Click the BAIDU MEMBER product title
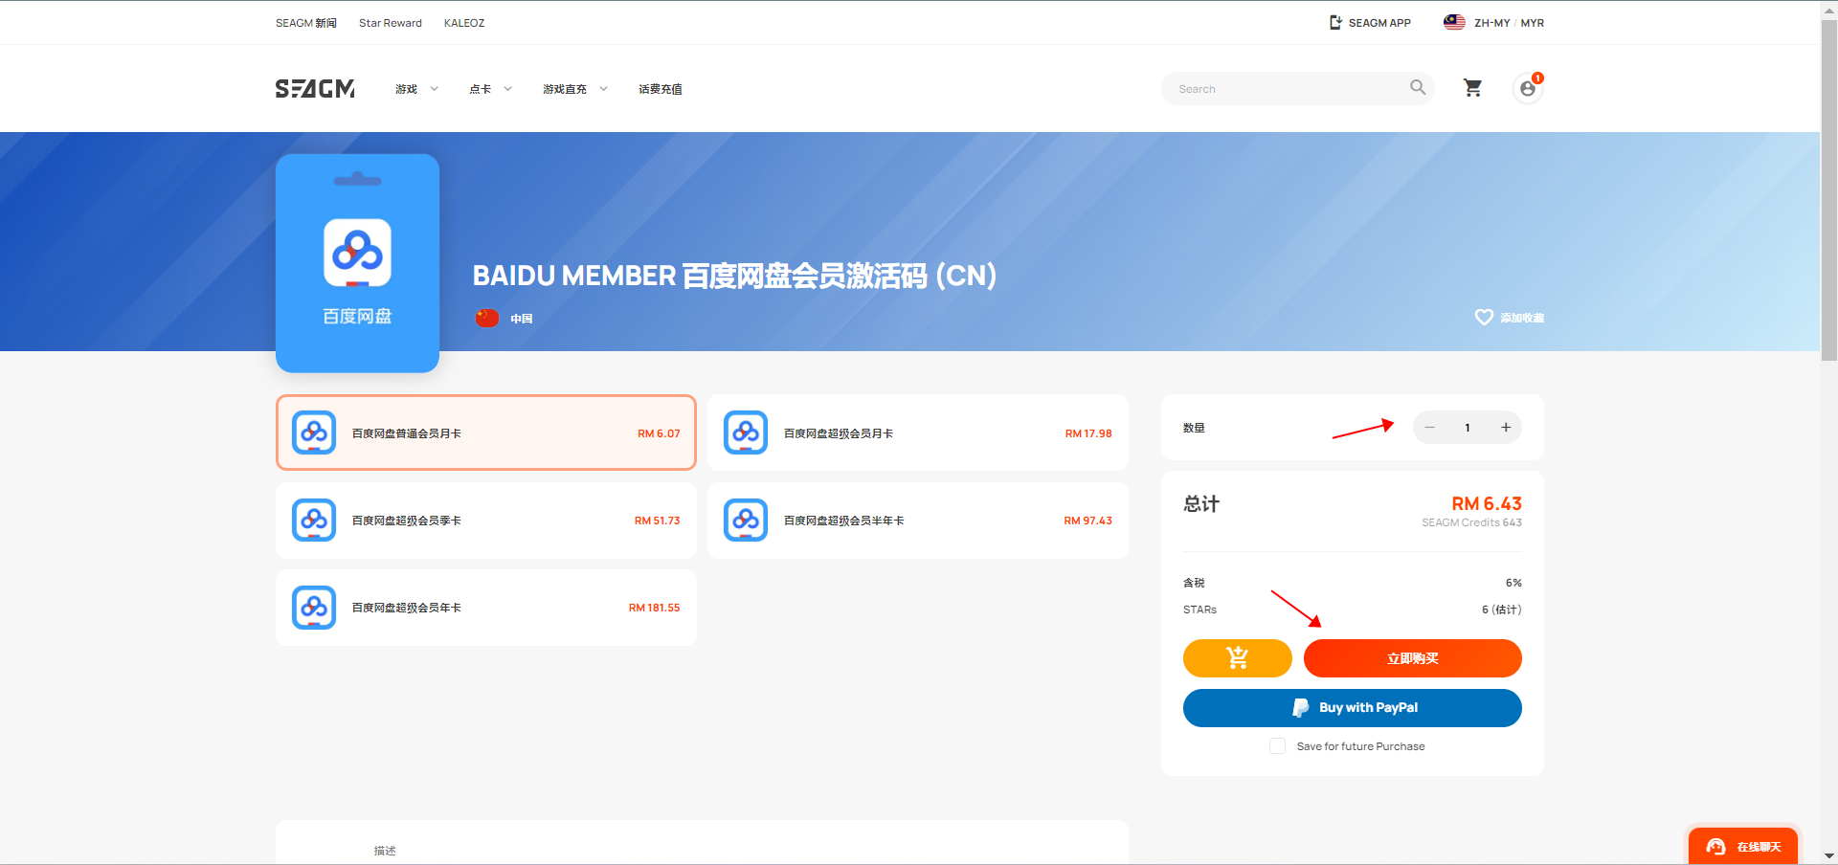Viewport: 1838px width, 865px height. pos(734,276)
